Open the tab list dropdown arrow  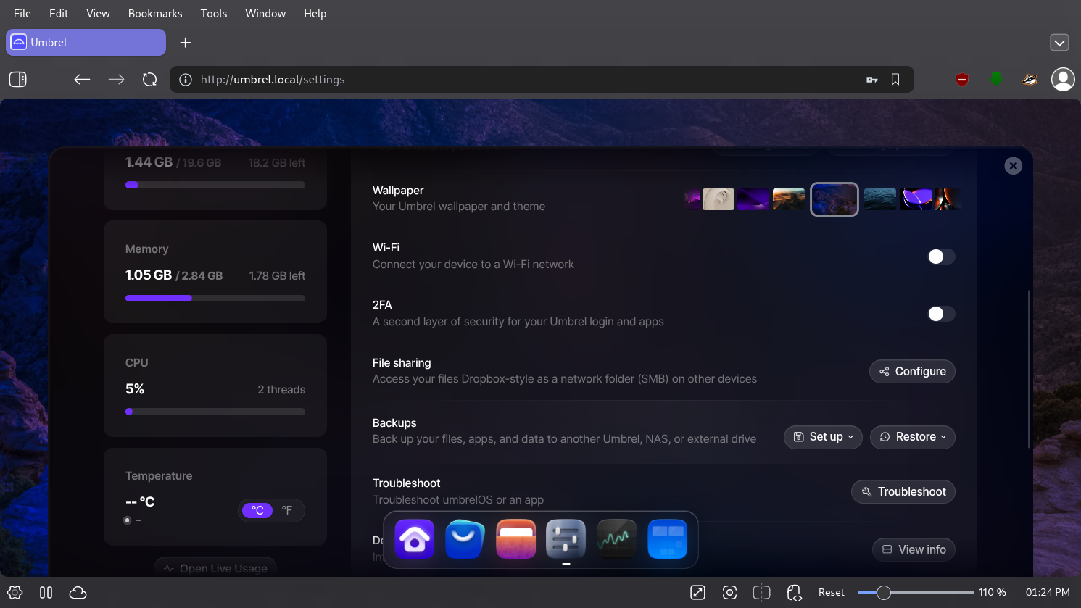pos(1059,43)
